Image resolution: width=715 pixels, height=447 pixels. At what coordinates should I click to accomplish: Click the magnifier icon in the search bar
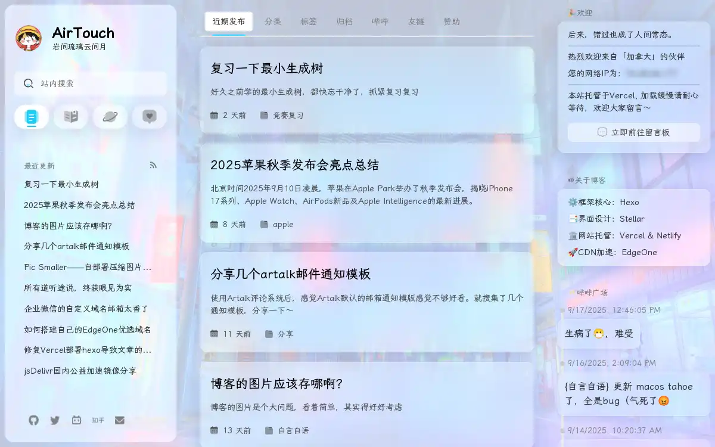pyautogui.click(x=28, y=83)
